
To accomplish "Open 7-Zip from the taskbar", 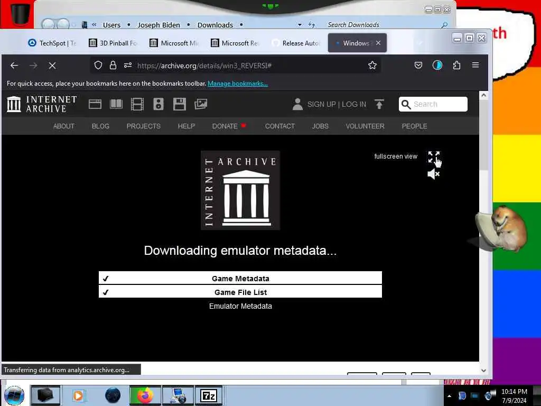I will [x=208, y=395].
